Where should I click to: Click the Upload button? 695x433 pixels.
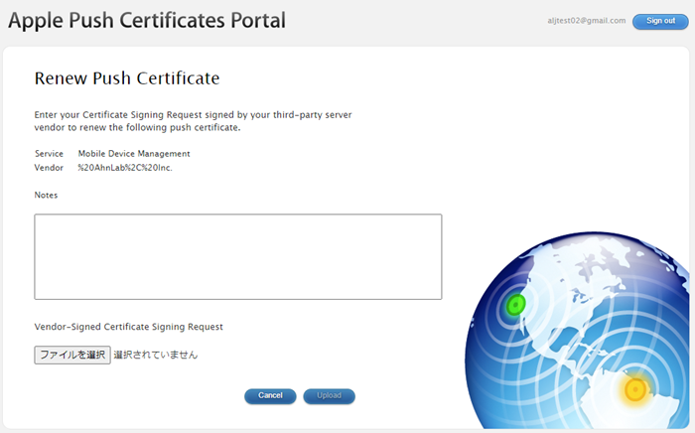tap(329, 396)
